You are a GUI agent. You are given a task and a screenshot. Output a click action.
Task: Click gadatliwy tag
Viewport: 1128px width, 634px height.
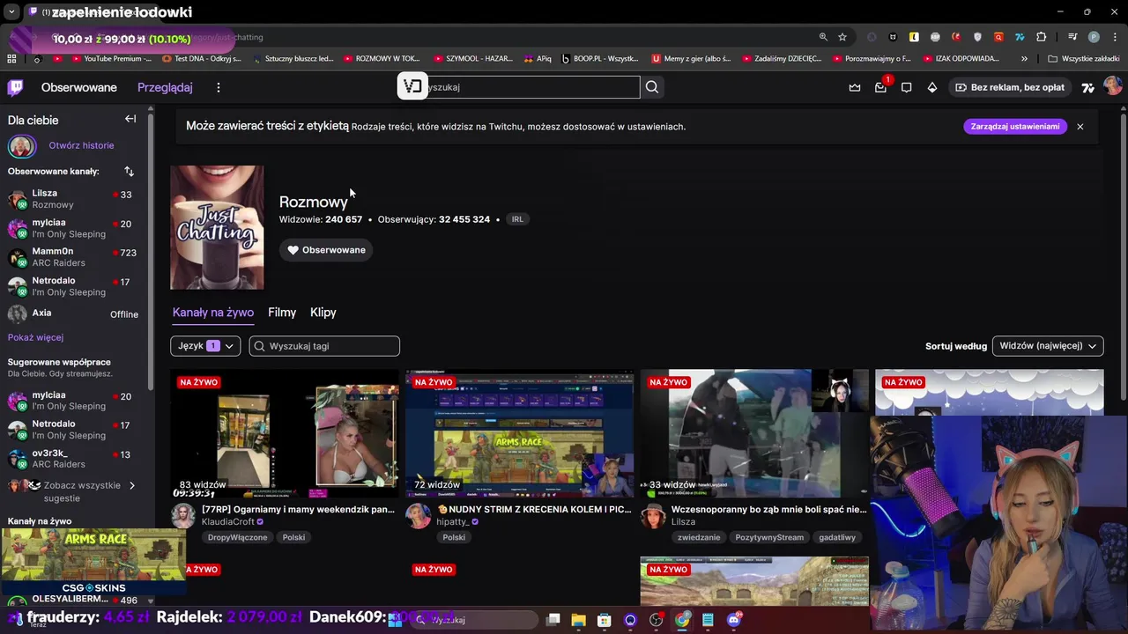(x=837, y=537)
